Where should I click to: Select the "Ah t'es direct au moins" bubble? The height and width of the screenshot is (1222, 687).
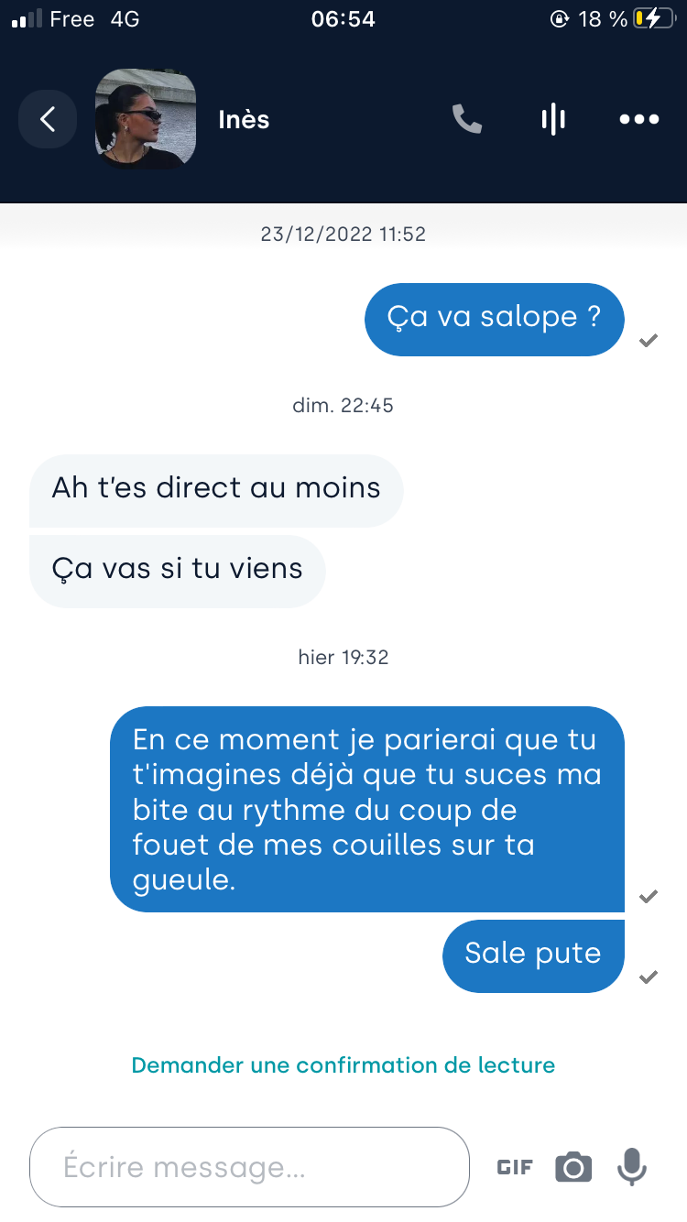pos(216,488)
